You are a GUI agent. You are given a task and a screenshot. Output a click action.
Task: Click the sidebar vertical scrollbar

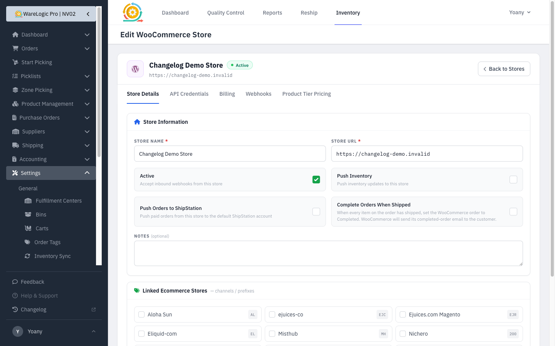pyautogui.click(x=99, y=82)
